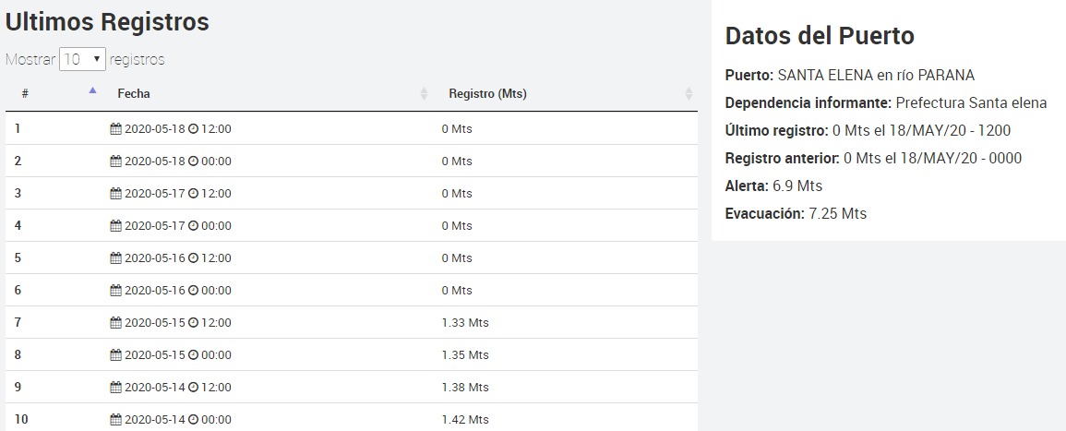
Task: Click the Evacuación 7.25 Mts line
Action: 796,214
